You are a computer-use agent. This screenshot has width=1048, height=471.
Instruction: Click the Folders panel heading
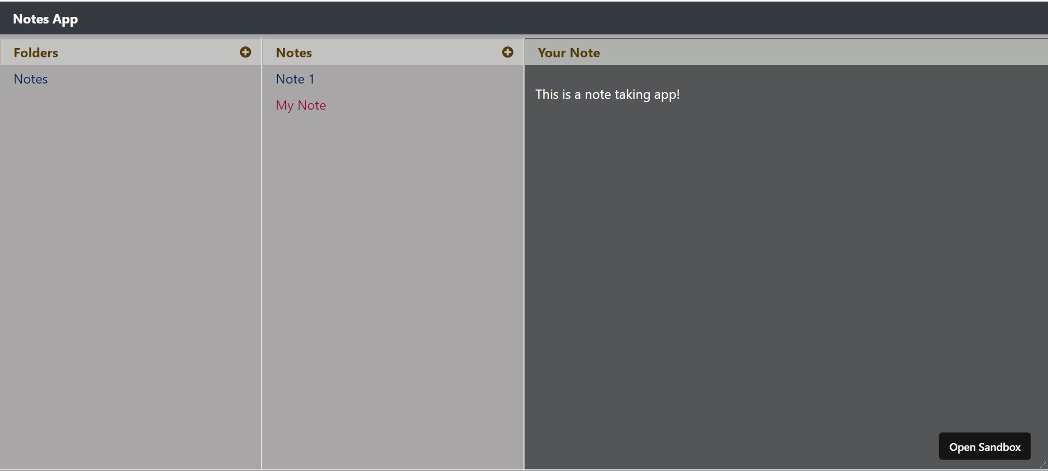36,53
